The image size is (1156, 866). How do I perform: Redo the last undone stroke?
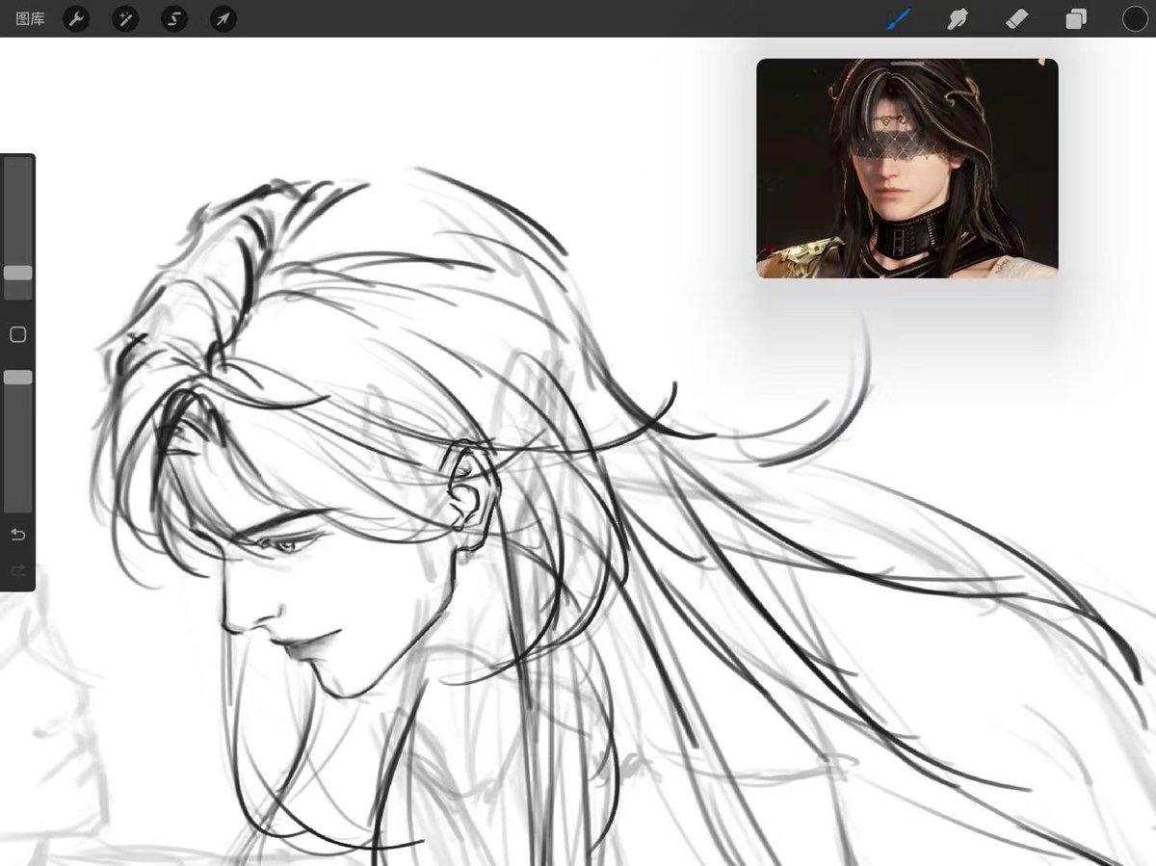(x=17, y=571)
